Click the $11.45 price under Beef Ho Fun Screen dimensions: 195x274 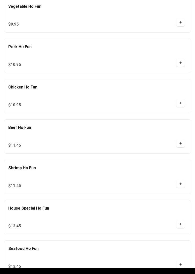15,145
